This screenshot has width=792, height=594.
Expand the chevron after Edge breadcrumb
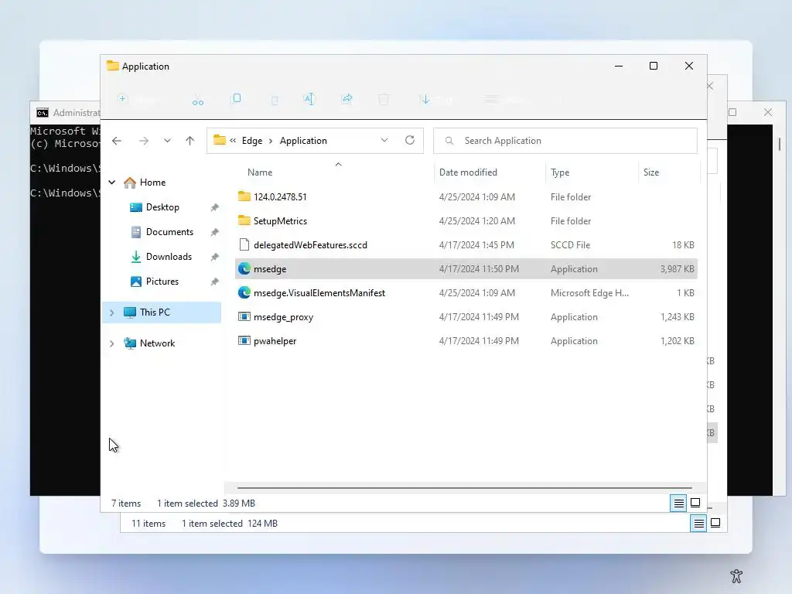pos(271,141)
